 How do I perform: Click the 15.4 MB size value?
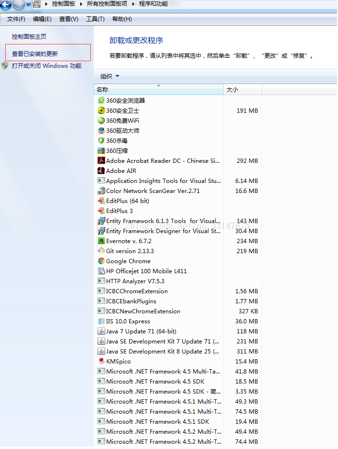pyautogui.click(x=247, y=361)
